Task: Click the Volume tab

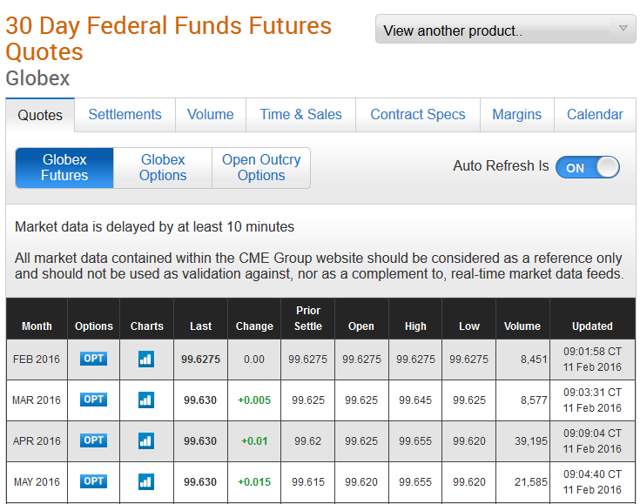Action: pos(211,115)
